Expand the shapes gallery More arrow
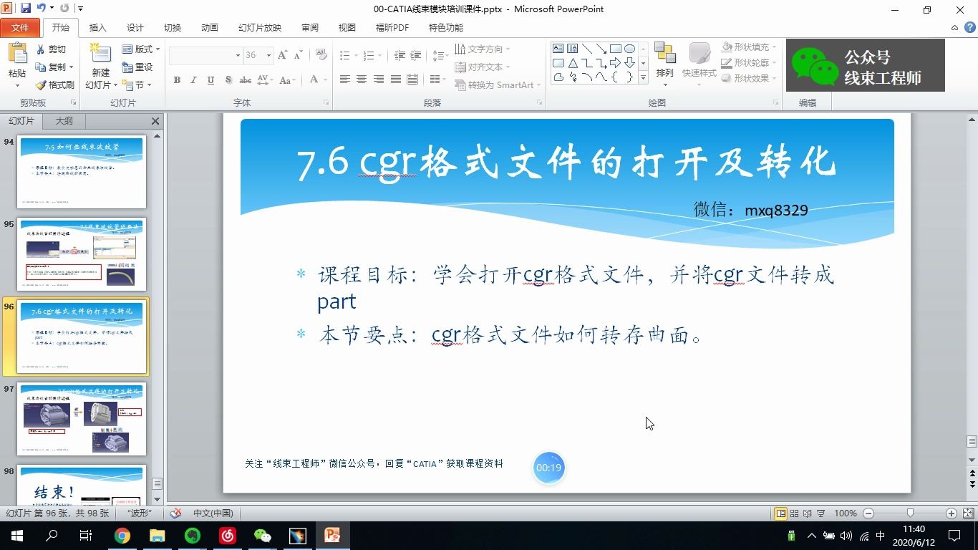Viewport: 978px width, 550px height. click(x=643, y=77)
